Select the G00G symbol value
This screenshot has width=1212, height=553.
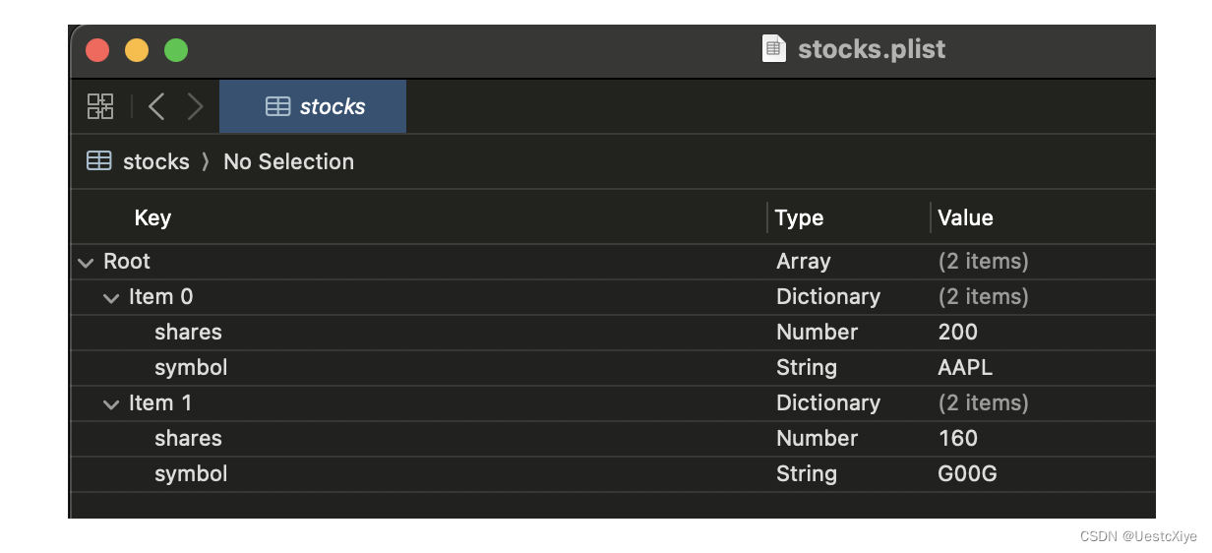(967, 473)
